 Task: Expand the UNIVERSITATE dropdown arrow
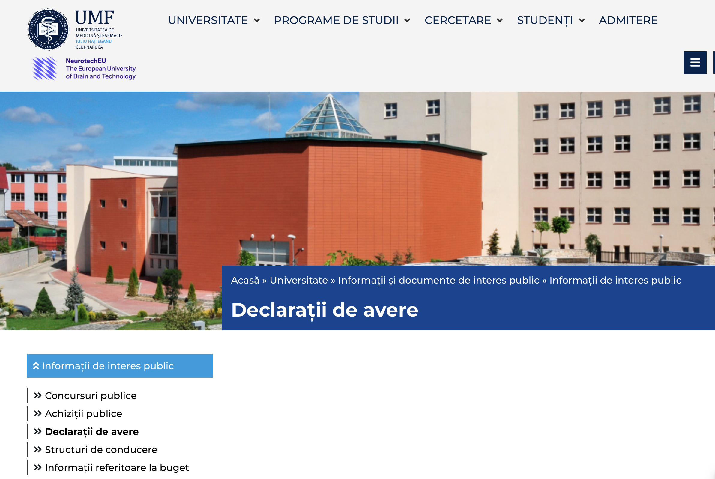pos(257,20)
